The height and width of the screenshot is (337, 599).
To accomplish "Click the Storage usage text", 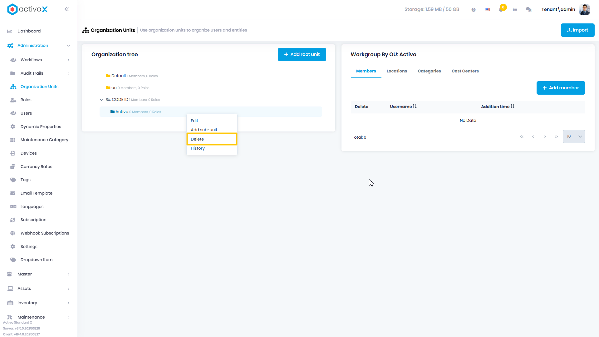I will (432, 9).
